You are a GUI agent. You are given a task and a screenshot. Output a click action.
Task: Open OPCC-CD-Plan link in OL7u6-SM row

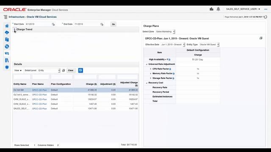point(39,90)
